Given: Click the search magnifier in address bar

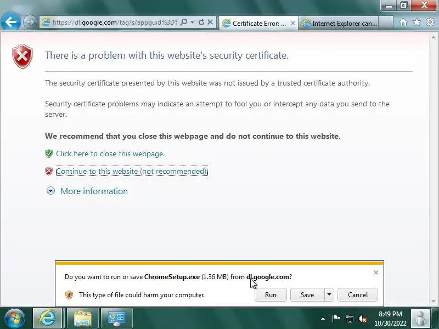Looking at the screenshot, I should (x=184, y=22).
